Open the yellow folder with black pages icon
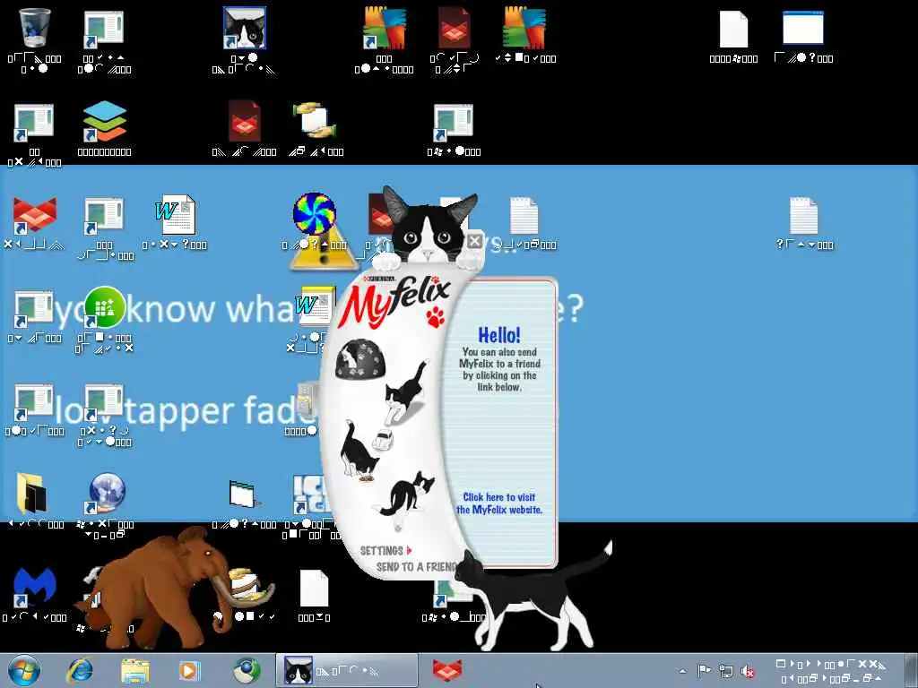Screen dimensions: 918x688 coord(31,493)
